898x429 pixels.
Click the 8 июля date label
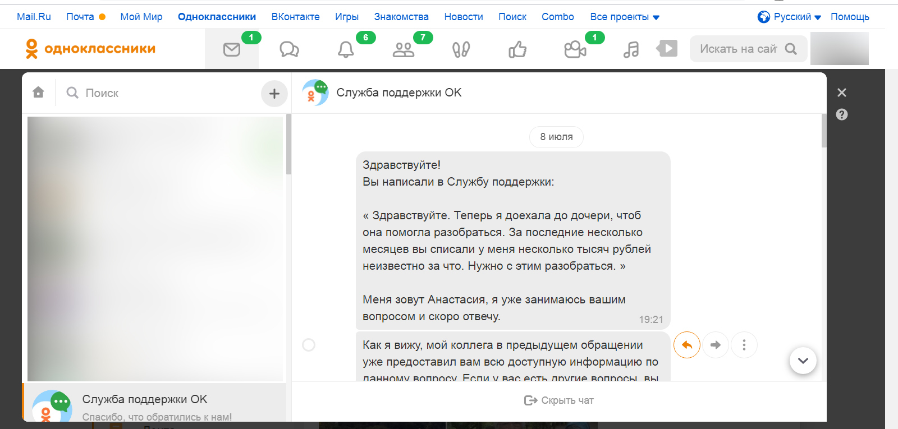(556, 137)
